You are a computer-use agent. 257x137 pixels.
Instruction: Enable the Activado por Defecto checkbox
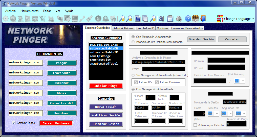point(195,125)
